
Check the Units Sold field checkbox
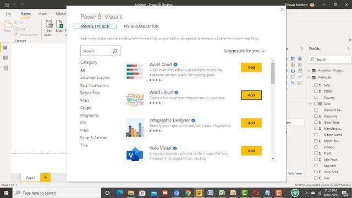(x=316, y=172)
